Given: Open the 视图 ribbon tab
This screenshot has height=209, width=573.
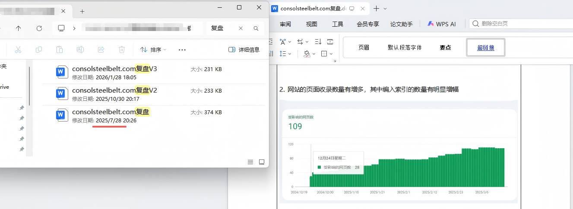Looking at the screenshot, I should pos(311,24).
